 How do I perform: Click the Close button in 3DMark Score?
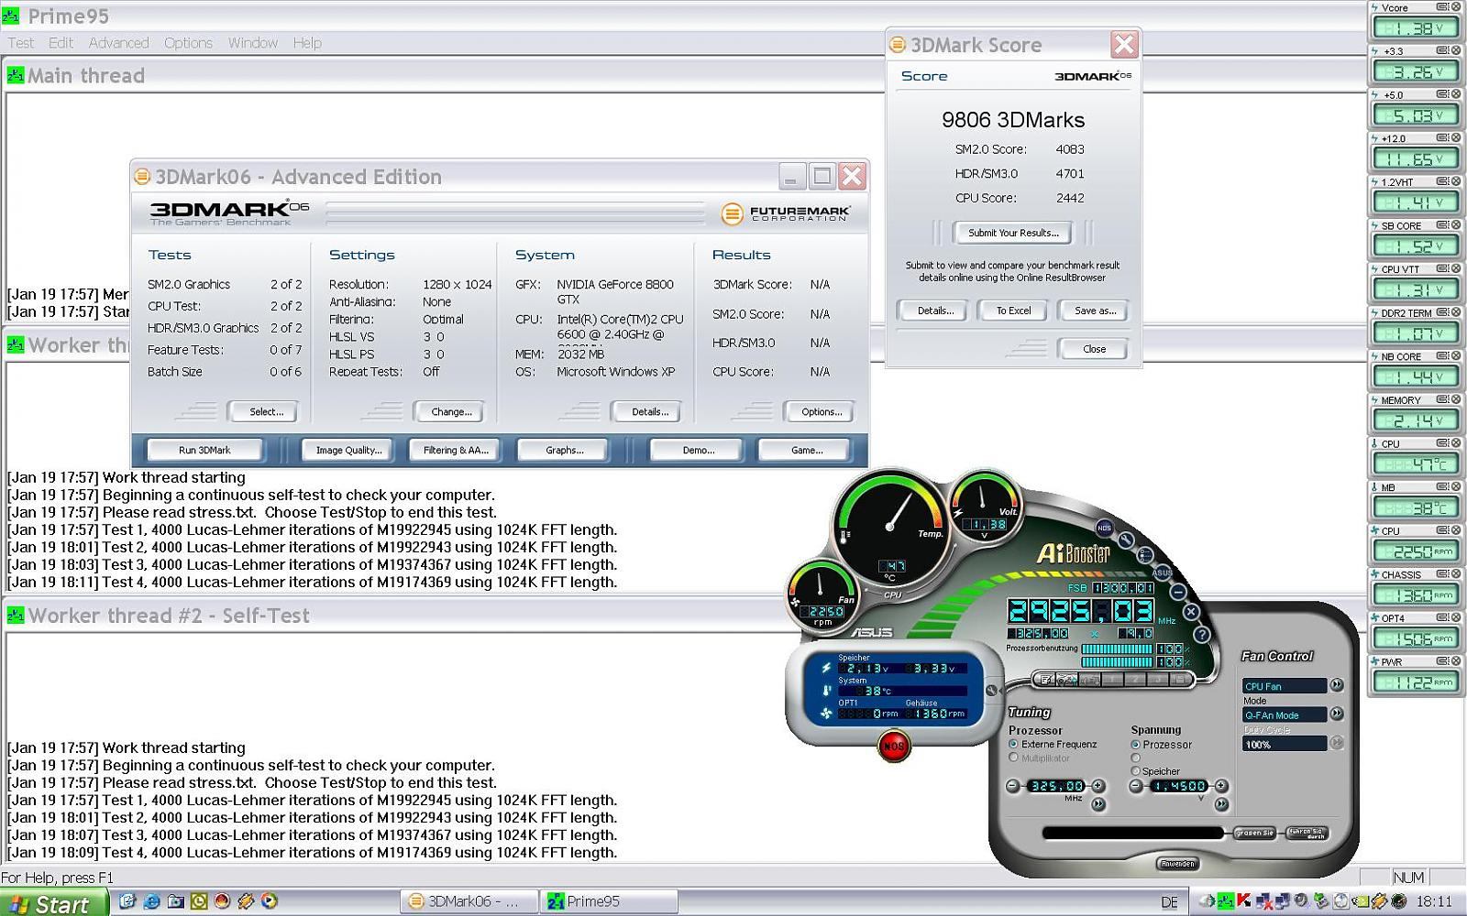(x=1094, y=349)
